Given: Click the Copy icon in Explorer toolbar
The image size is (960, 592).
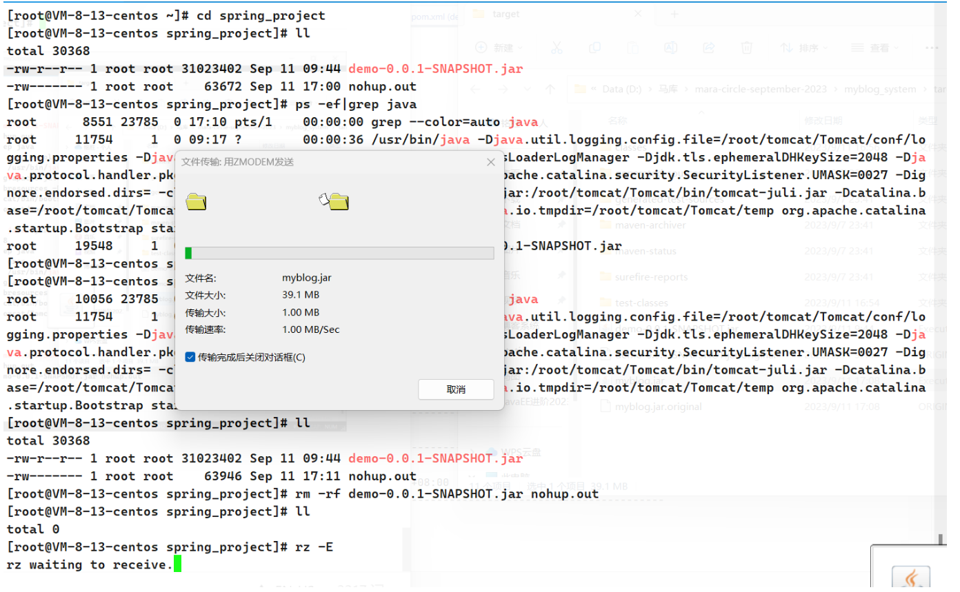Looking at the screenshot, I should pos(594,48).
